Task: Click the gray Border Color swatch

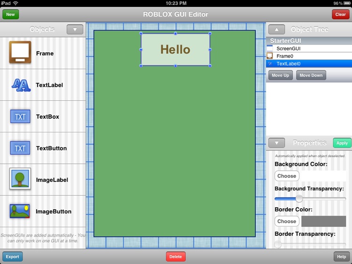Action: 323,221
